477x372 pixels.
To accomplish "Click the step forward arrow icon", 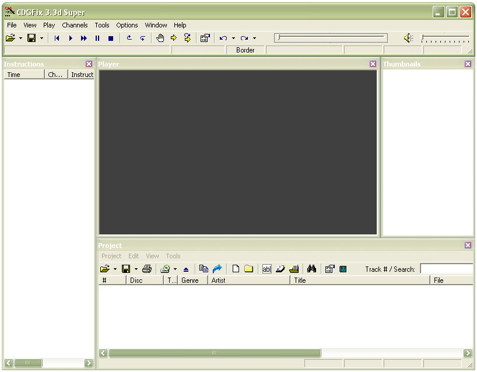I will 143,38.
